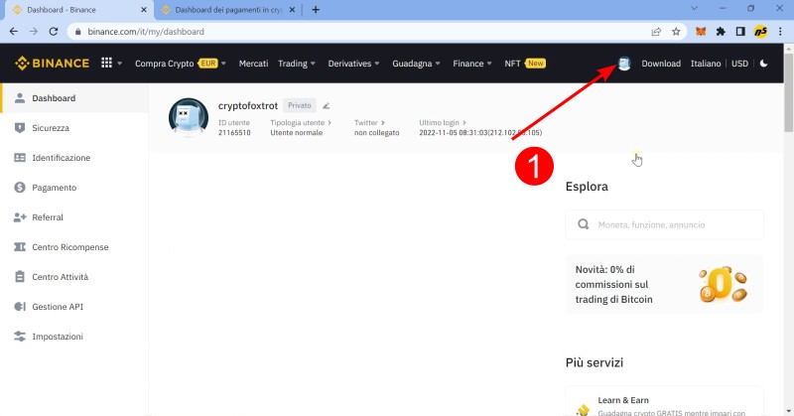Click the Gestione API plug icon
794x416 pixels.
[x=20, y=307]
